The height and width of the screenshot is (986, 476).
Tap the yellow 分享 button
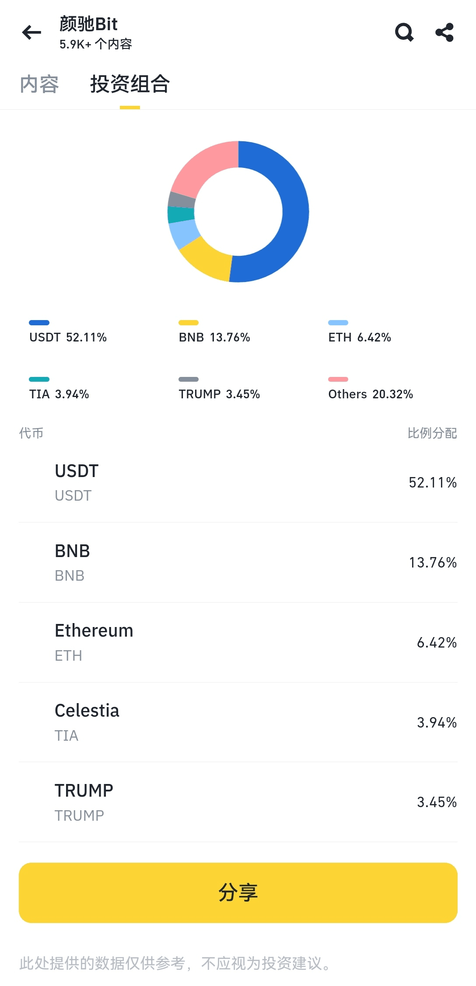pos(238,892)
